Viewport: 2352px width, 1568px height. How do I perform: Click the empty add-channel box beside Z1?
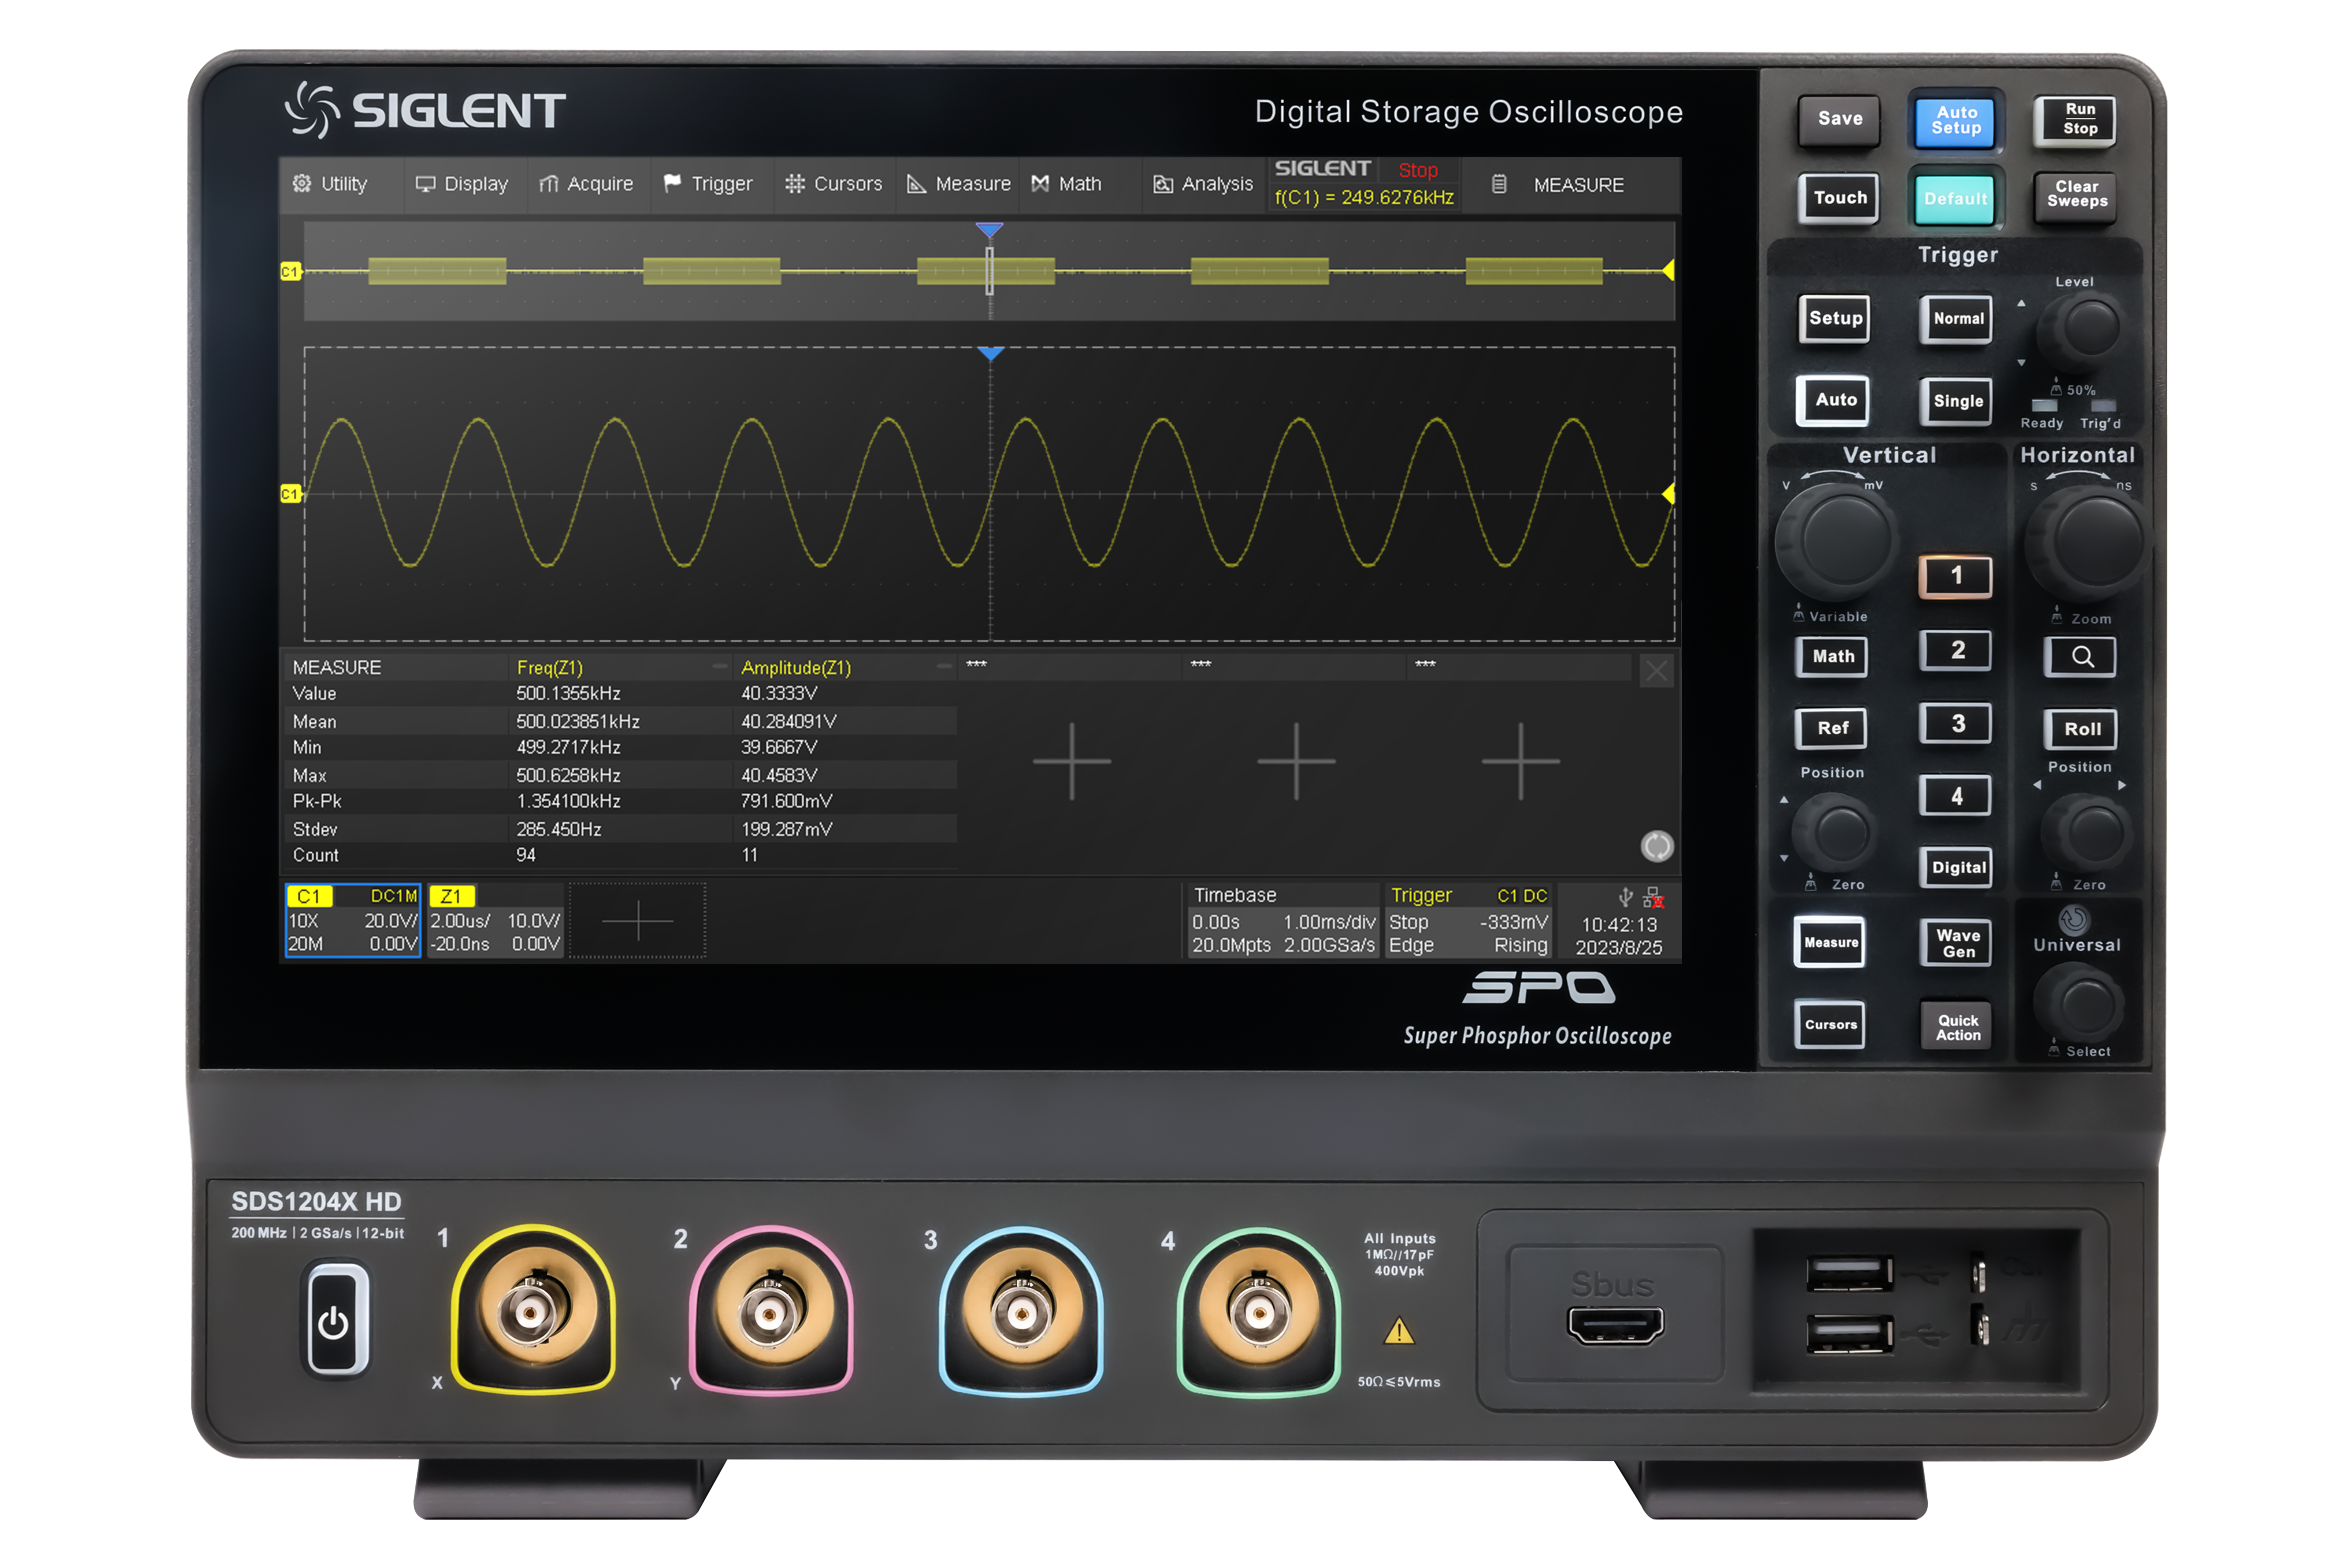coord(637,920)
